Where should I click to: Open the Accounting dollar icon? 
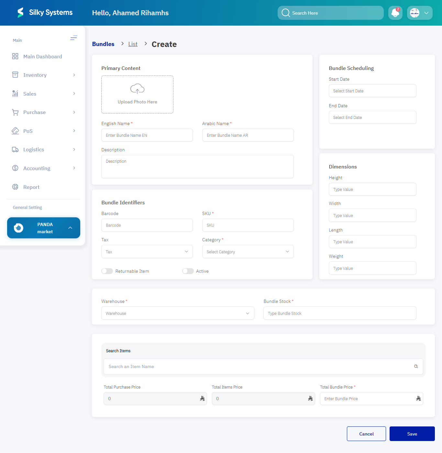tap(15, 168)
